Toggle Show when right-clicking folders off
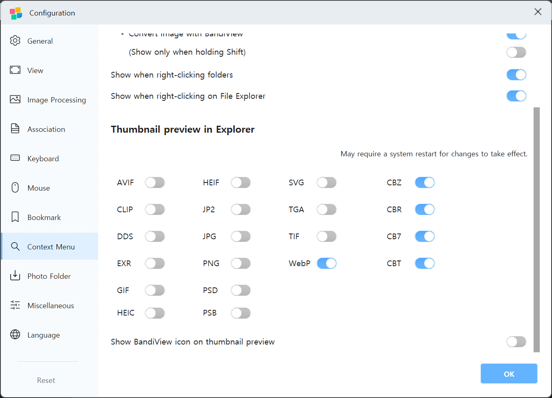552x398 pixels. click(516, 75)
